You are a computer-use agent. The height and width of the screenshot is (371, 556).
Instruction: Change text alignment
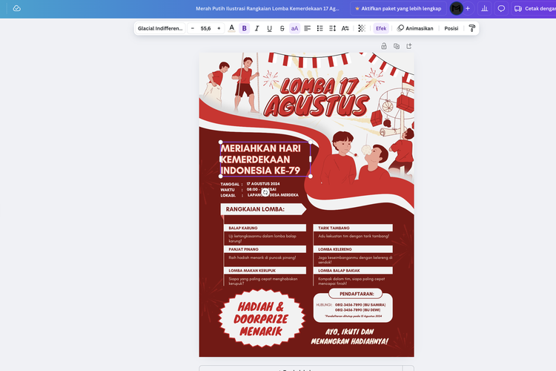308,28
